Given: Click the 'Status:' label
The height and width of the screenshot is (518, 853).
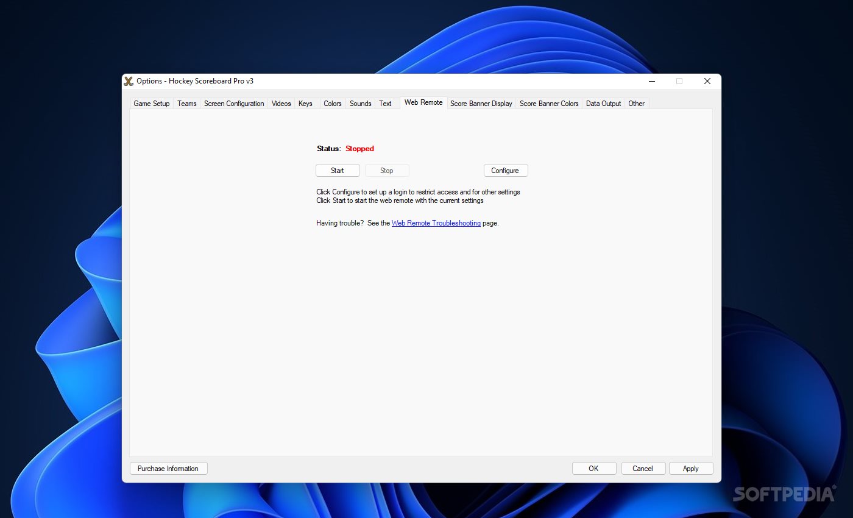Looking at the screenshot, I should [x=329, y=149].
